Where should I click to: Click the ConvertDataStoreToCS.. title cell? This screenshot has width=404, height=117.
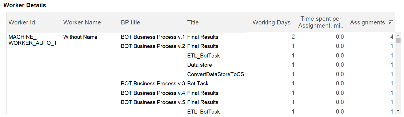pos(217,74)
